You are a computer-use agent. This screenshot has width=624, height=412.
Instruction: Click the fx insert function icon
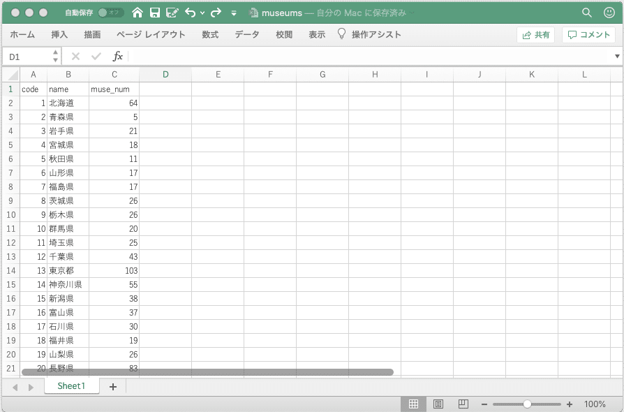[x=117, y=57]
